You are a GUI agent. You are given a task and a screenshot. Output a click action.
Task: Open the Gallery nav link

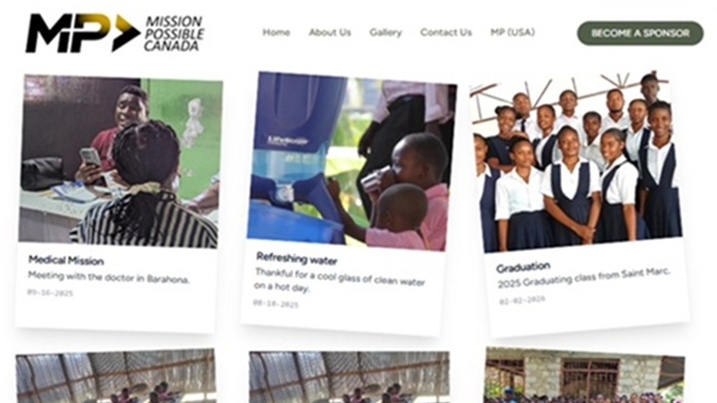pyautogui.click(x=385, y=32)
